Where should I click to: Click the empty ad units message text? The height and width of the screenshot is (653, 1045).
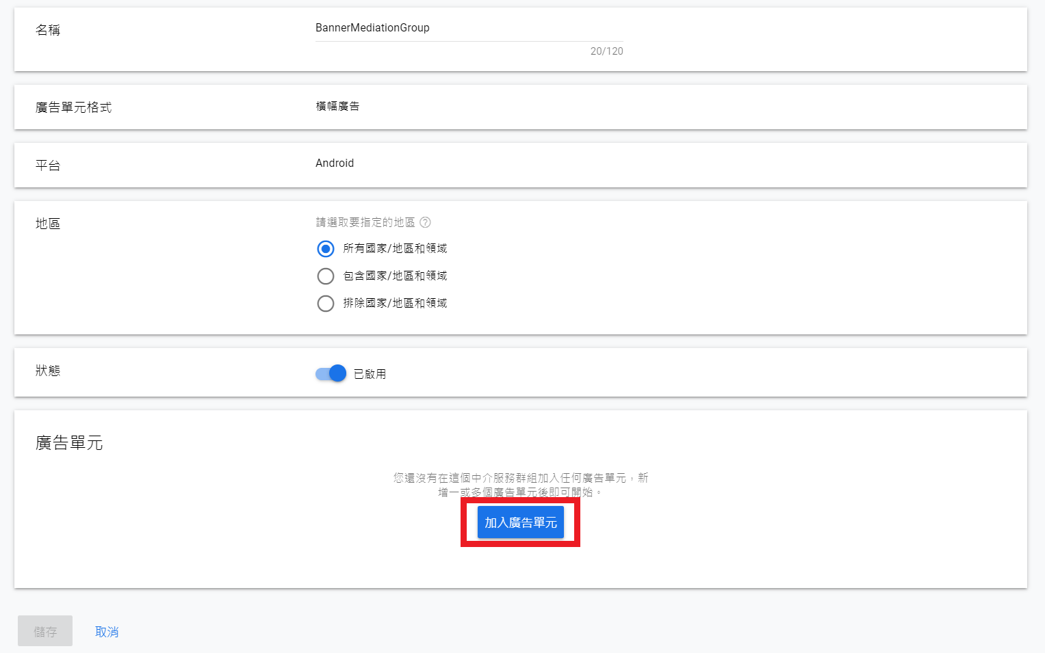point(521,485)
